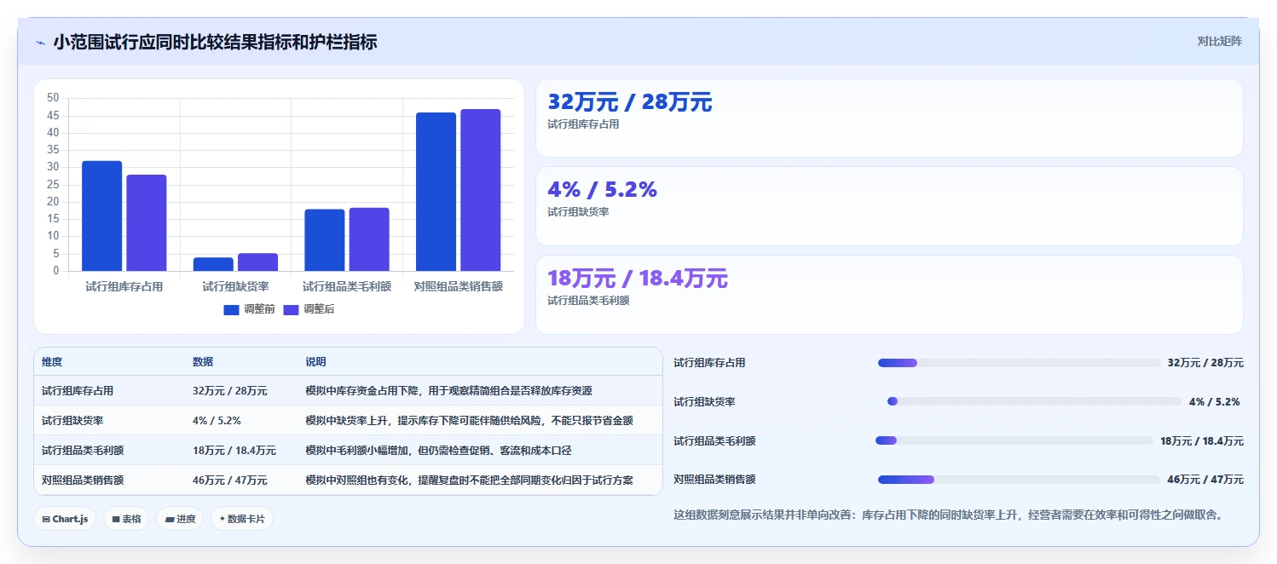Image resolution: width=1277 pixels, height=564 pixels.
Task: Click the page title 小范围试行应同时比较结果指标和护栏指标
Action: pyautogui.click(x=215, y=42)
